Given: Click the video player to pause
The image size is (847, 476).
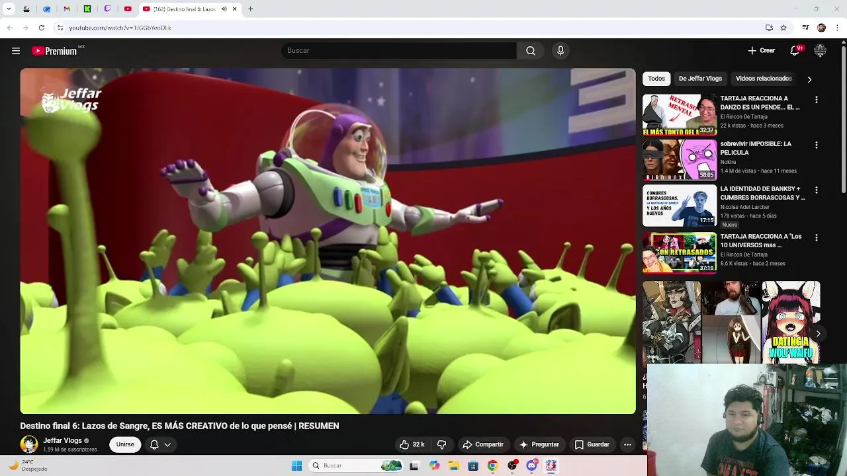Looking at the screenshot, I should point(328,241).
